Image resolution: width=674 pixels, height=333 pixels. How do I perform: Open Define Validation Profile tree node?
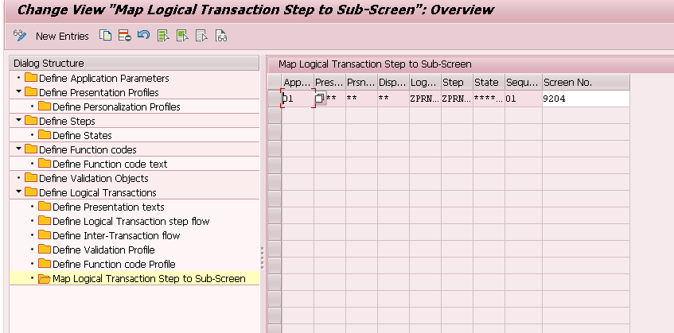pyautogui.click(x=103, y=250)
